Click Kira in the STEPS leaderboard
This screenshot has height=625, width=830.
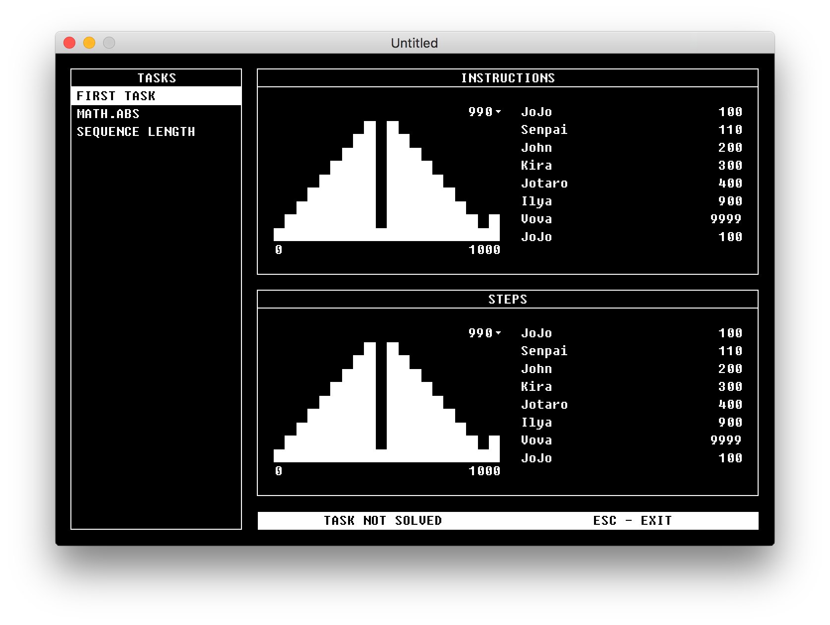pos(536,386)
